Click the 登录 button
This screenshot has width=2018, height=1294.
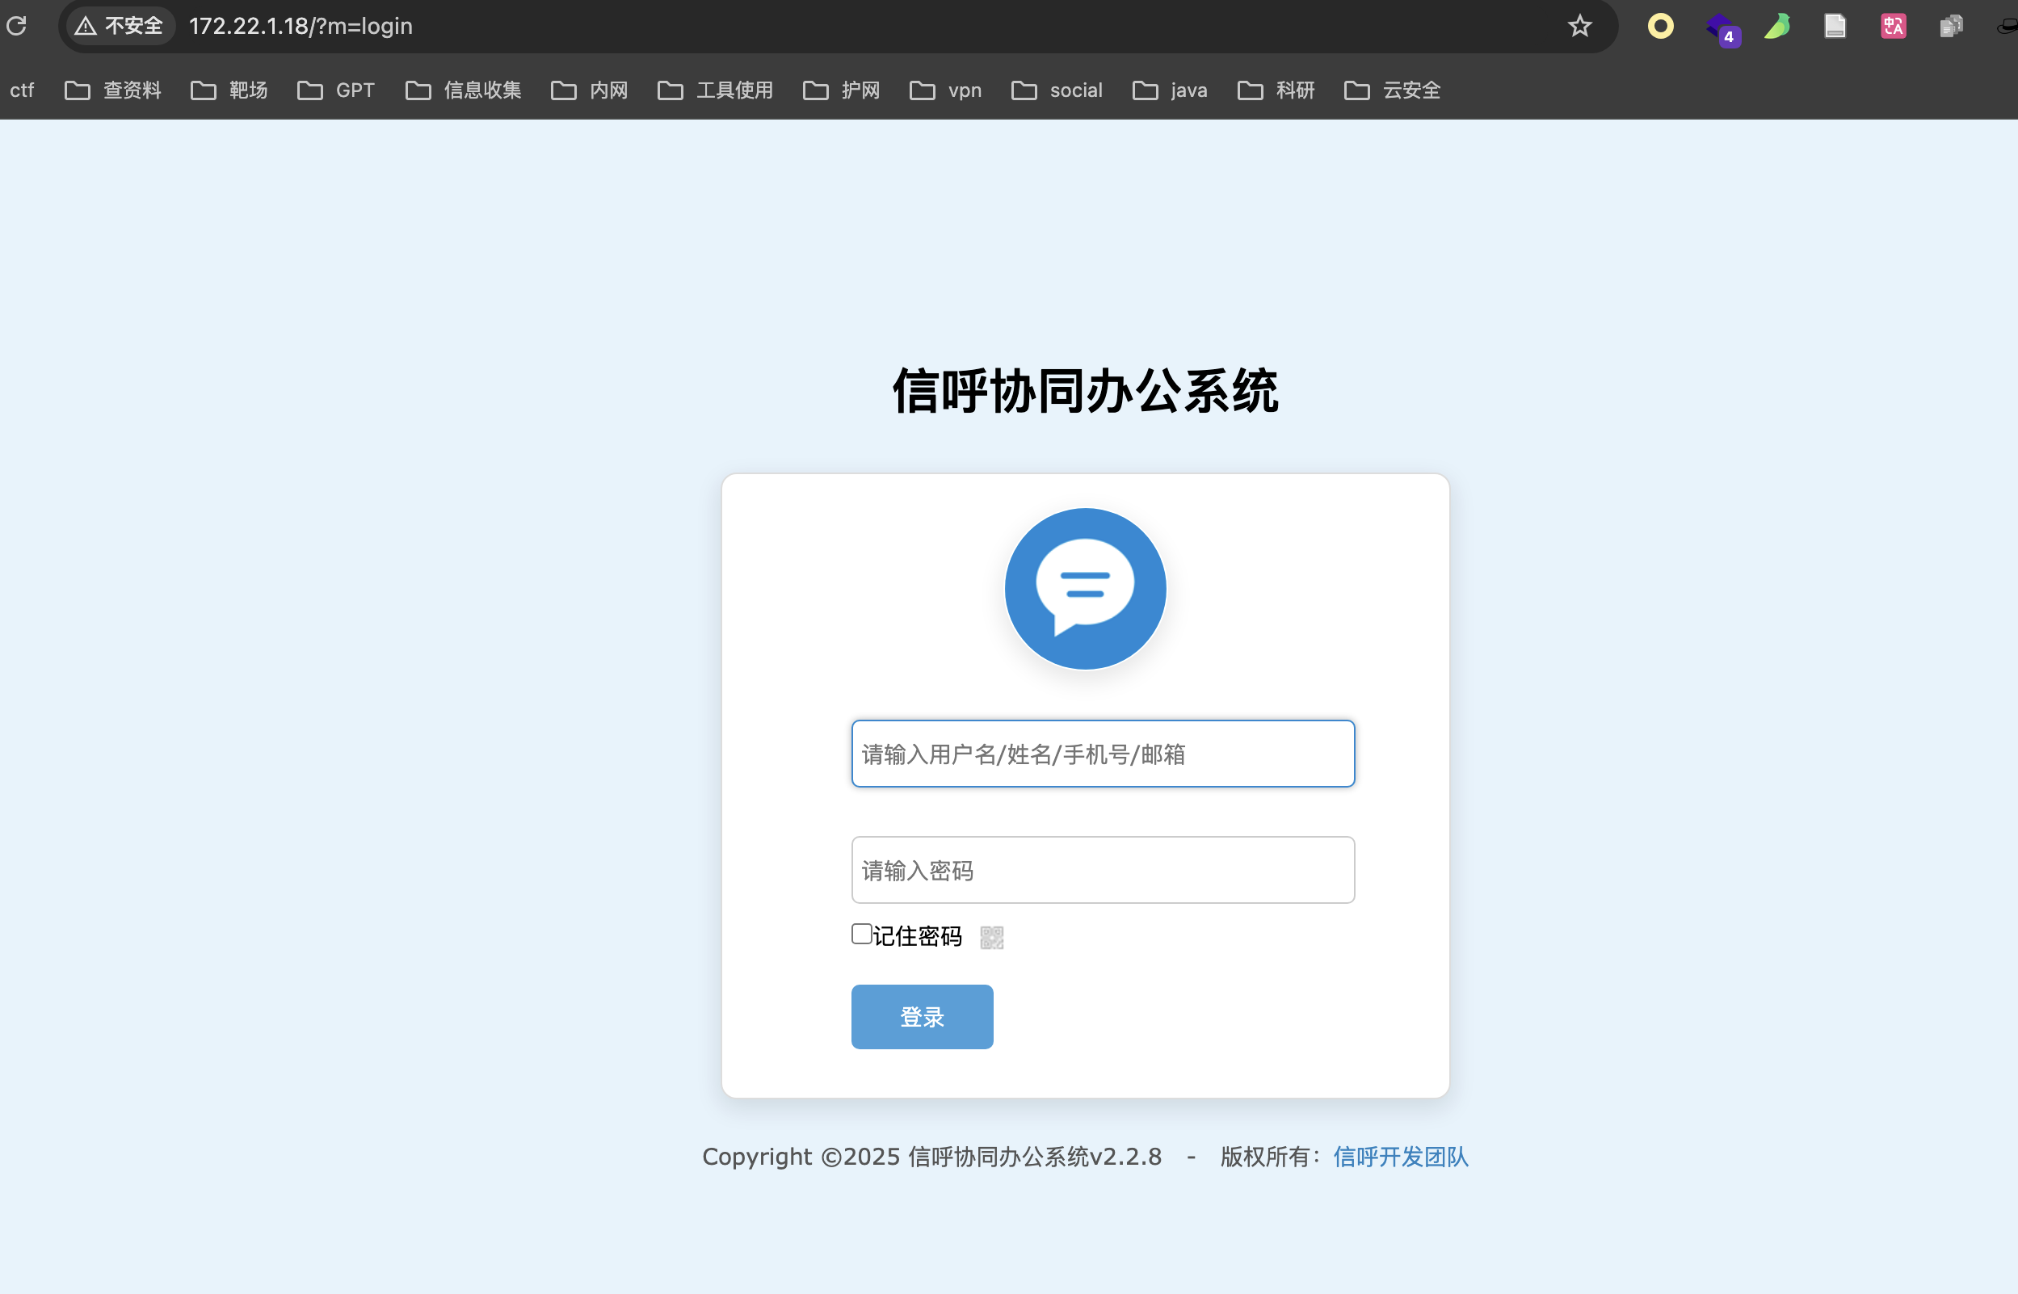point(922,1017)
